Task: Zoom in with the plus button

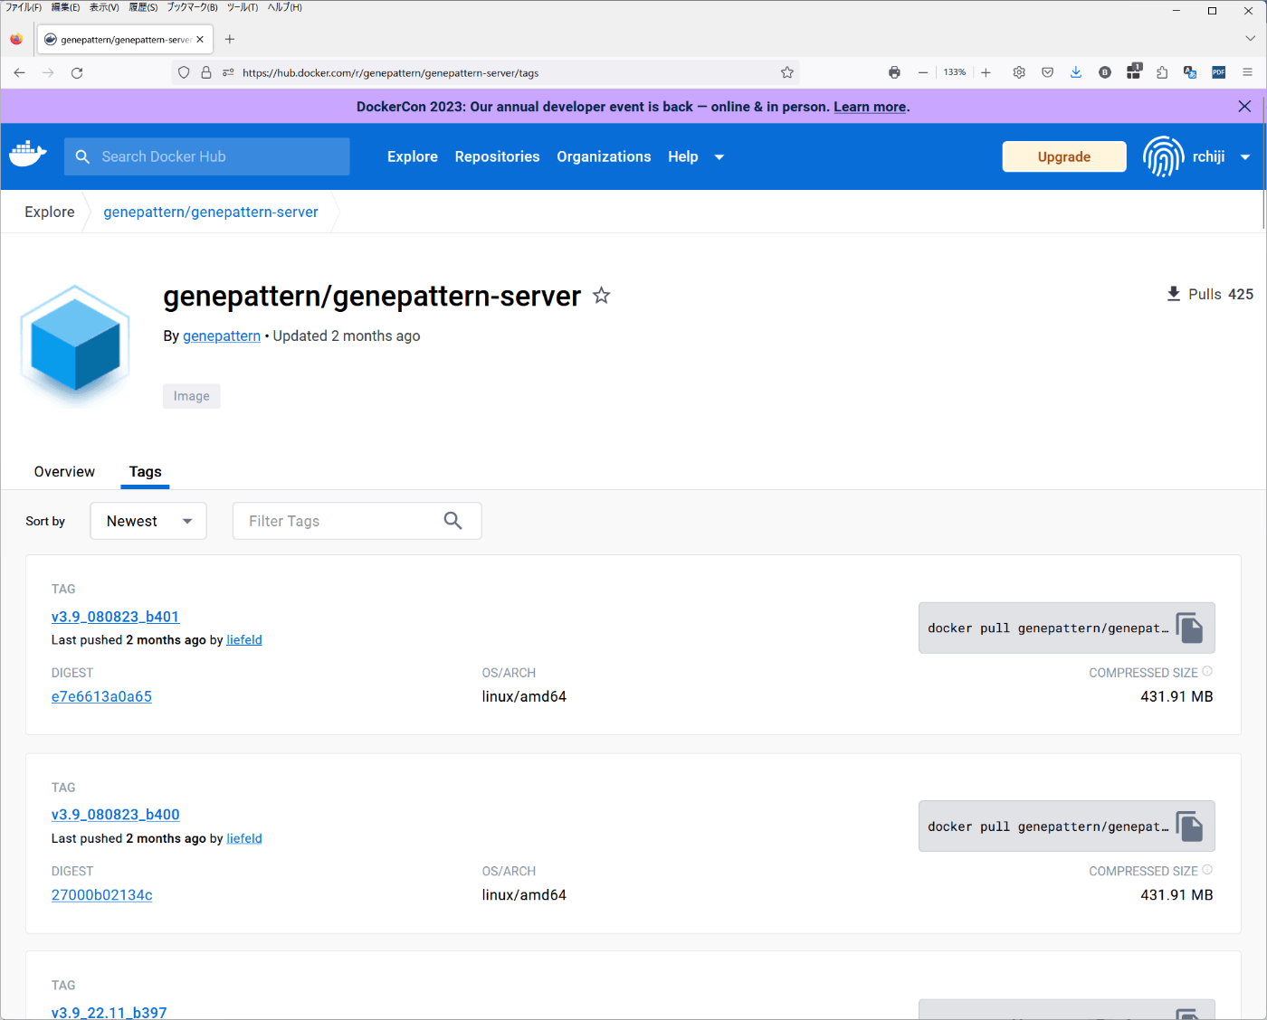Action: (x=986, y=72)
